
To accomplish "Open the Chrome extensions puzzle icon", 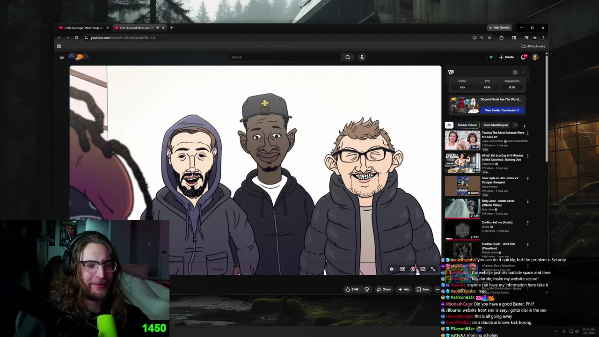I will click(x=502, y=37).
